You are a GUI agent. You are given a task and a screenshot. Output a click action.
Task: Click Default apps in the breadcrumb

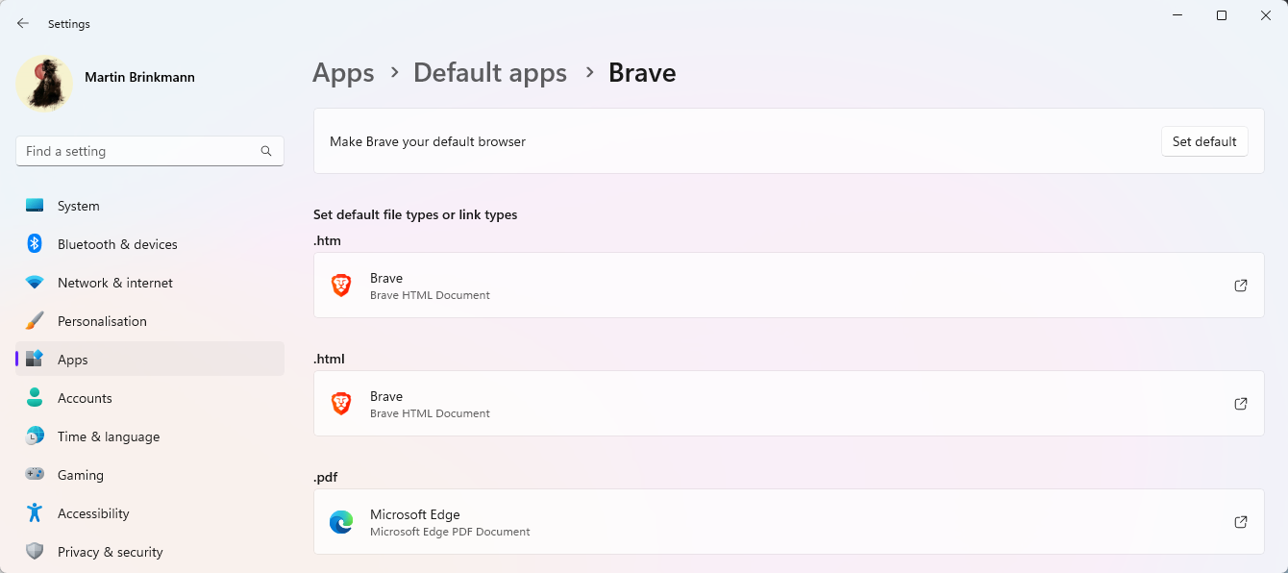click(x=490, y=72)
